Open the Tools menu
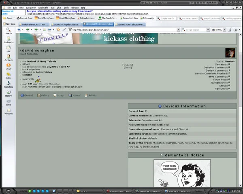This screenshot has width=243, height=194. pyautogui.click(x=66, y=8)
